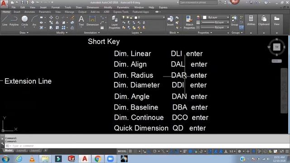Click the command line input field

[147, 146]
